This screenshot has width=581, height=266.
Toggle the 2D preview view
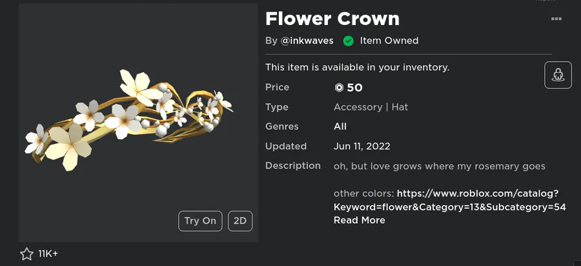click(x=240, y=221)
